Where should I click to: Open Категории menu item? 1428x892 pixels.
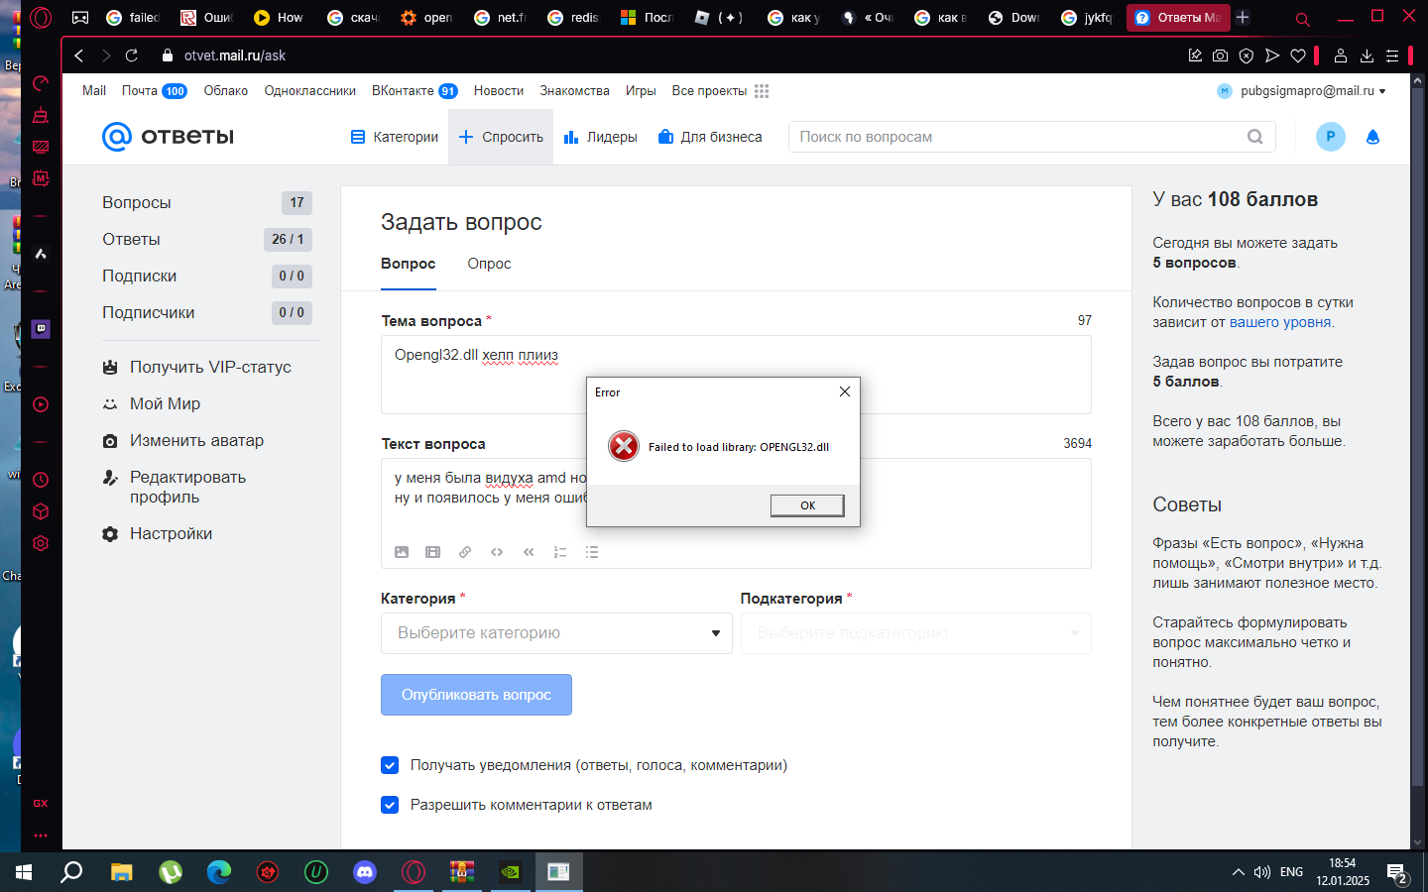pos(395,137)
